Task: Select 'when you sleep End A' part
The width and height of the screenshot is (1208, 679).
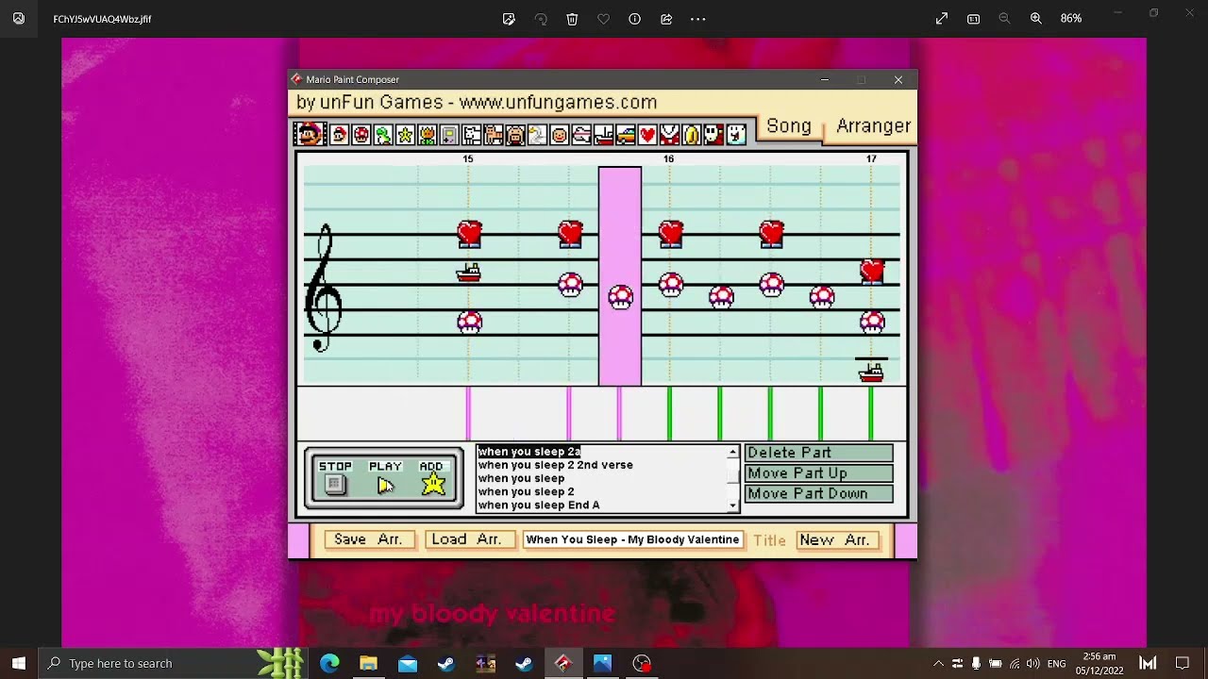Action: click(538, 505)
